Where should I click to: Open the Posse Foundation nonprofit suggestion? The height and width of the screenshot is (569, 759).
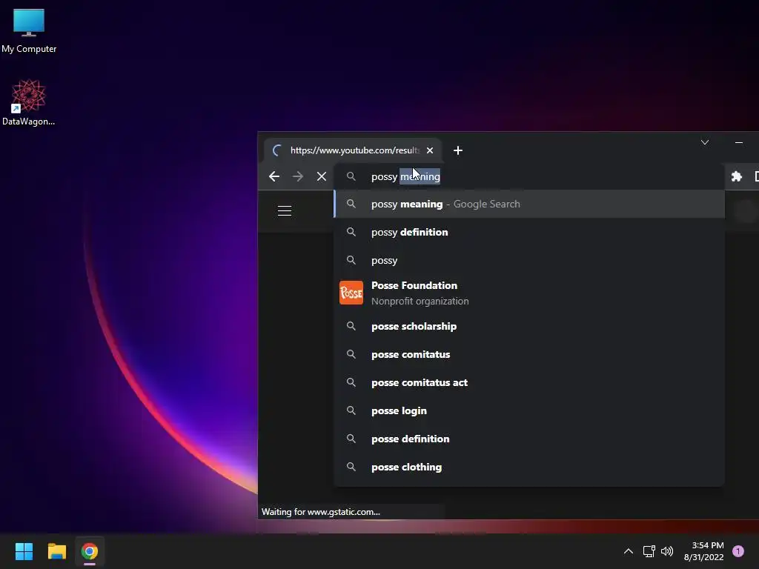click(x=529, y=293)
